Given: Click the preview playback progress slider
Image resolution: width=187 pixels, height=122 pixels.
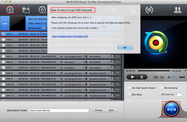Looking at the screenshot, I should coord(153,71).
